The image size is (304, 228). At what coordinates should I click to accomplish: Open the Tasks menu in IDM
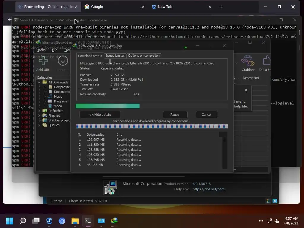click(x=41, y=50)
